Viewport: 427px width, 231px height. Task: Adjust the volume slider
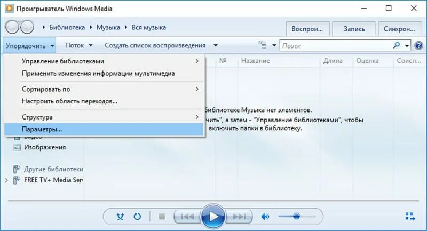pos(297,217)
